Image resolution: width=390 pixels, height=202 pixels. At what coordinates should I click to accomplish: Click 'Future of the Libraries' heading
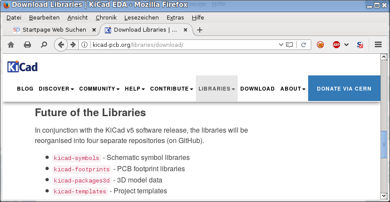[x=90, y=113]
